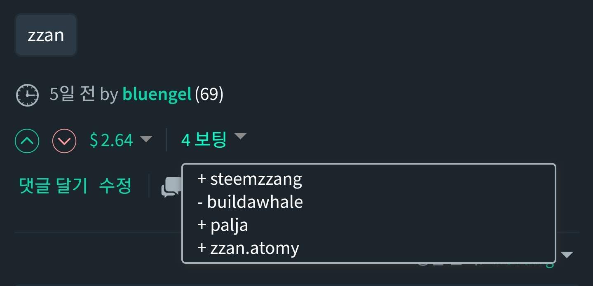Open the payout details arrow beside $2.64
The height and width of the screenshot is (286, 593).
coord(146,139)
